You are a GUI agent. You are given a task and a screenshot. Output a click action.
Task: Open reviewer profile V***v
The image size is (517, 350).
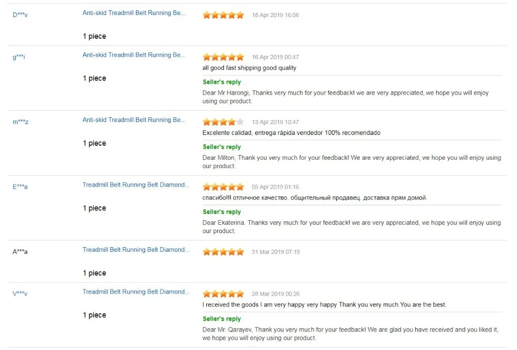point(20,293)
